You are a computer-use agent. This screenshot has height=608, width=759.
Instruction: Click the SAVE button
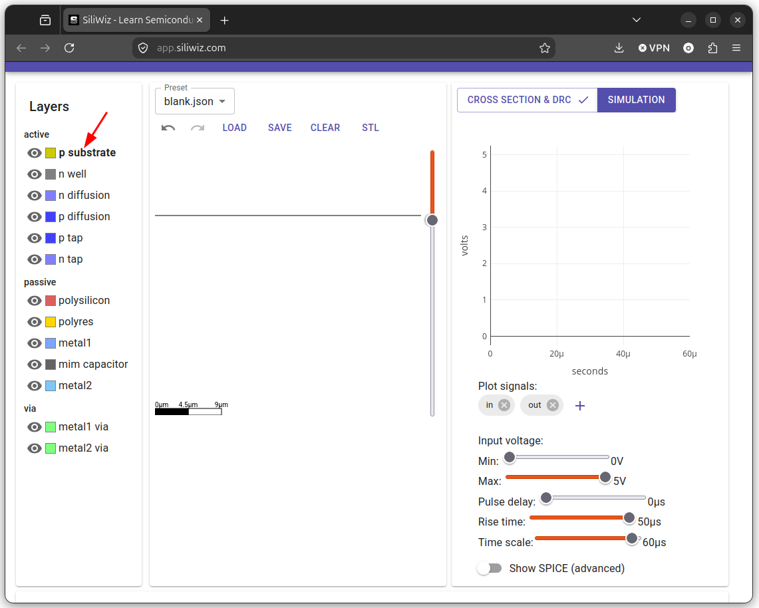tap(280, 128)
